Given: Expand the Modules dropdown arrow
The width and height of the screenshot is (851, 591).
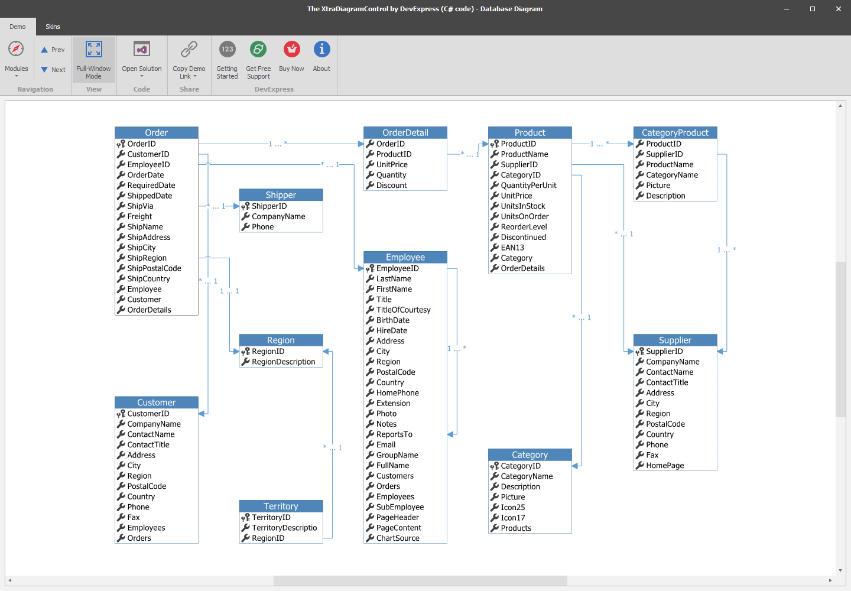Looking at the screenshot, I should coord(17,76).
